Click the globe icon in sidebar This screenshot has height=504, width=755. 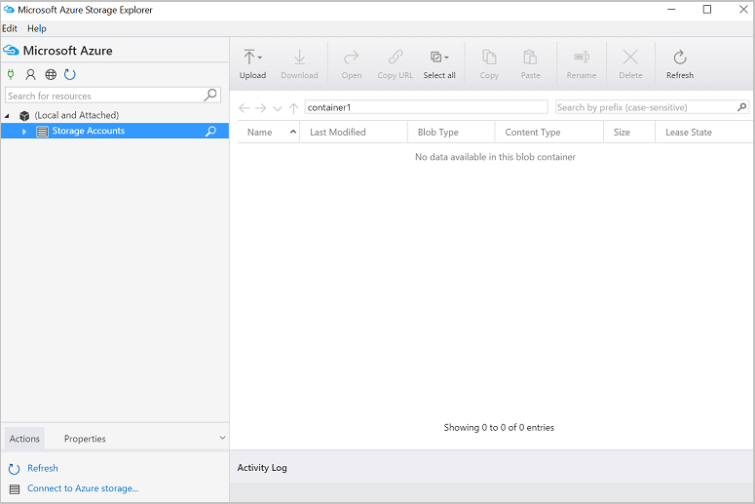pos(51,74)
